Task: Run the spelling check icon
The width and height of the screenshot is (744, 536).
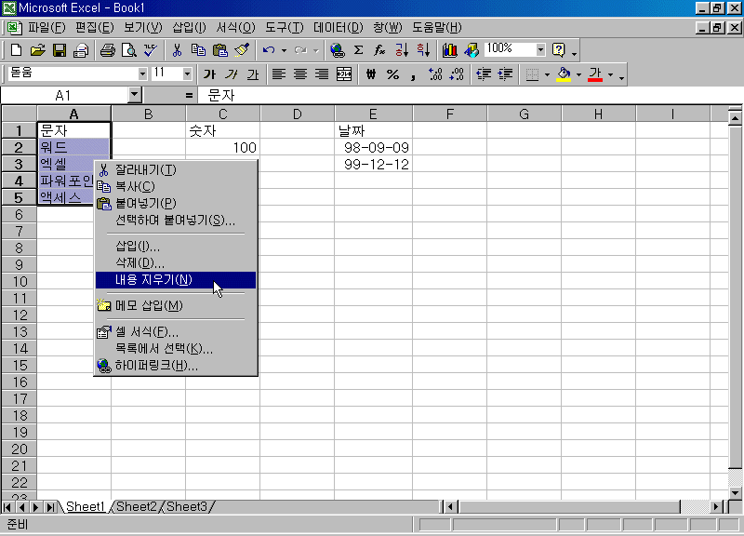Action: [151, 50]
